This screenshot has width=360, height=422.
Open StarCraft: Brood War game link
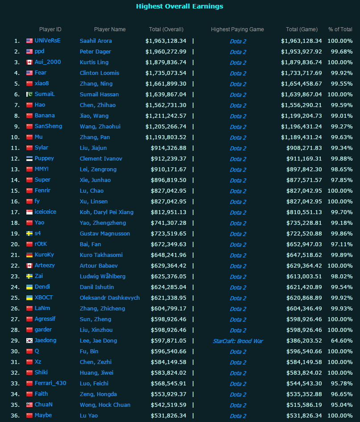238,341
